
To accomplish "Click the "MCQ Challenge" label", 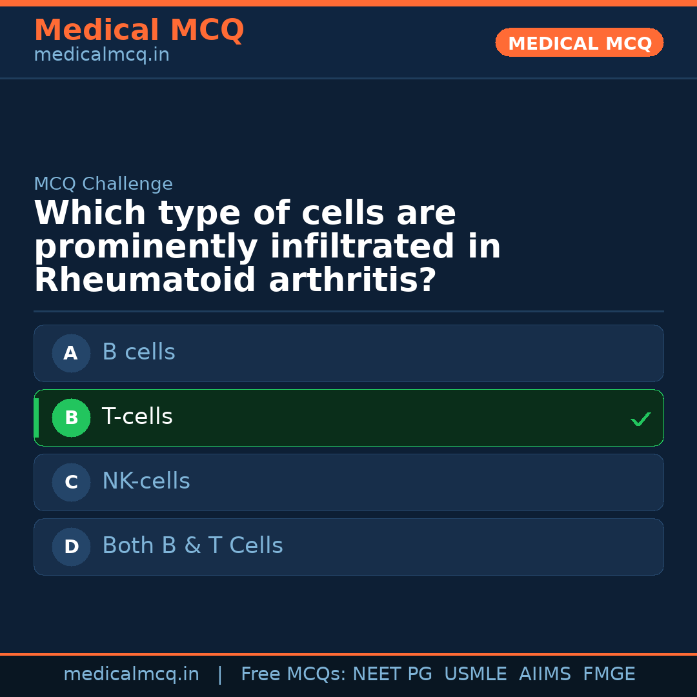I will 103,184.
